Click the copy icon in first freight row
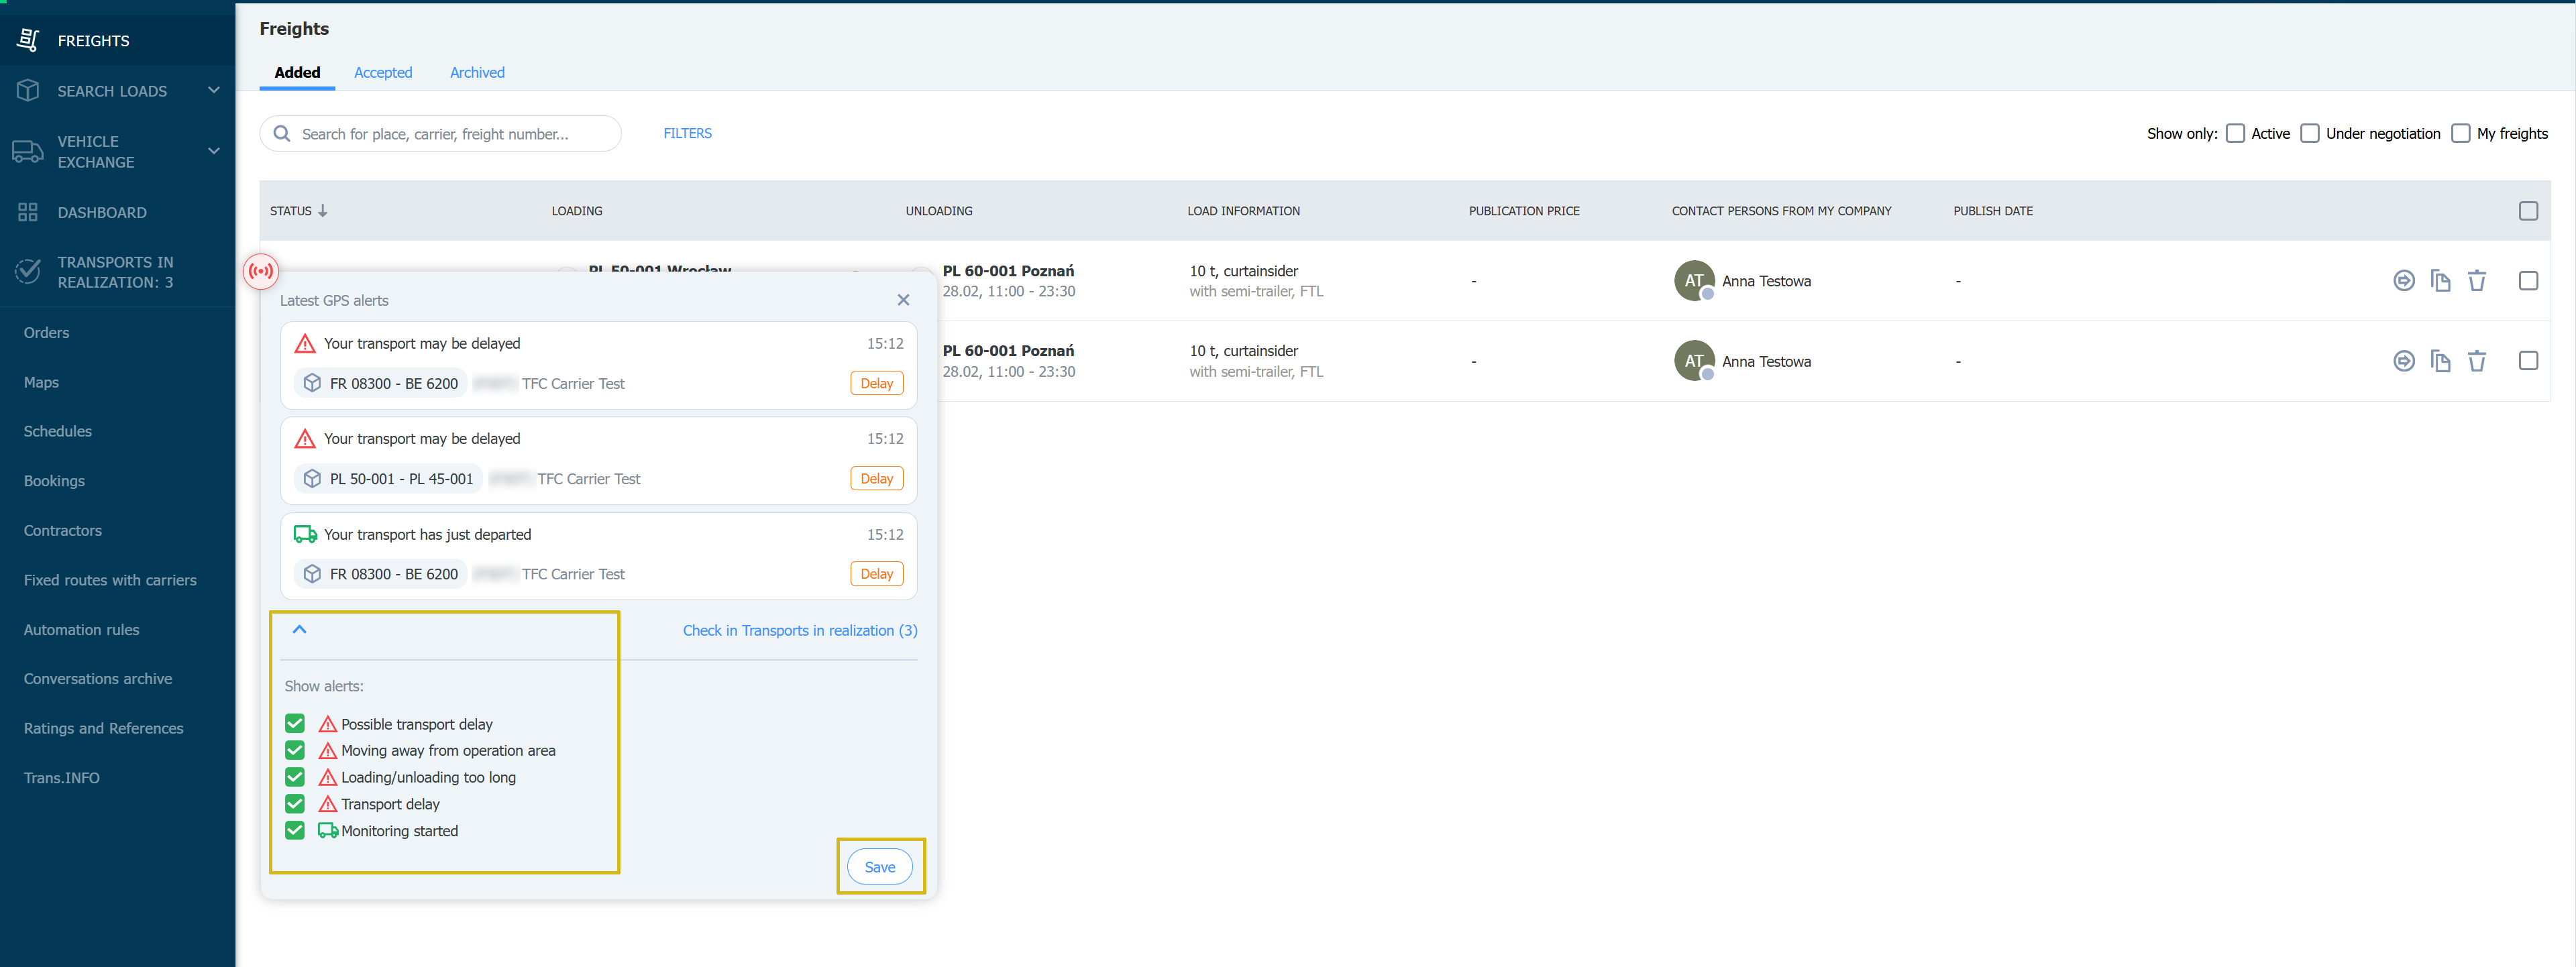The width and height of the screenshot is (2576, 967). click(2441, 281)
